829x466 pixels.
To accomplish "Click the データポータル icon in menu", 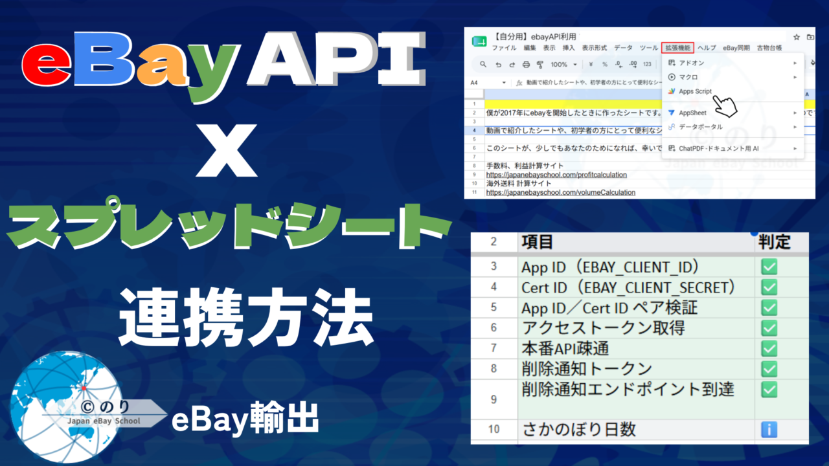I will pyautogui.click(x=672, y=127).
